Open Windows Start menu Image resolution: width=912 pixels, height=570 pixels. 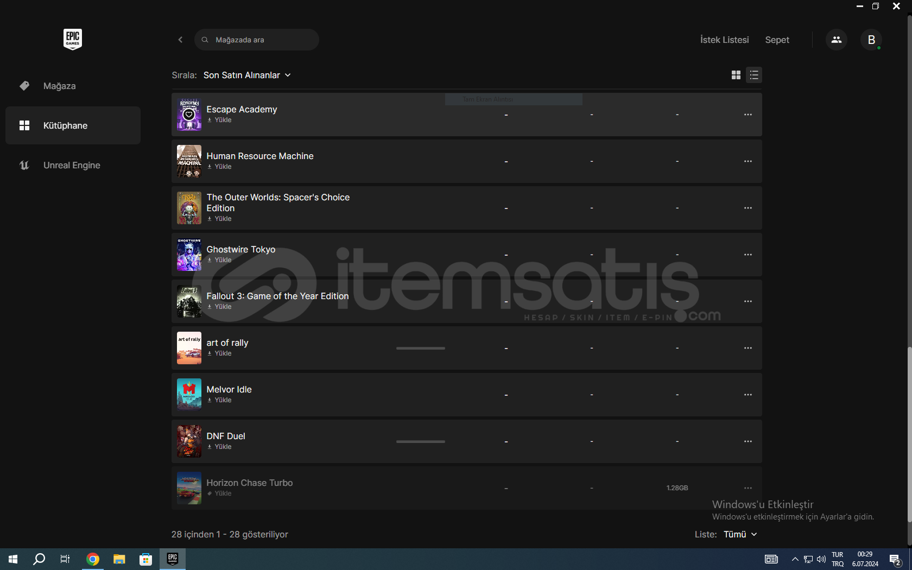[13, 559]
